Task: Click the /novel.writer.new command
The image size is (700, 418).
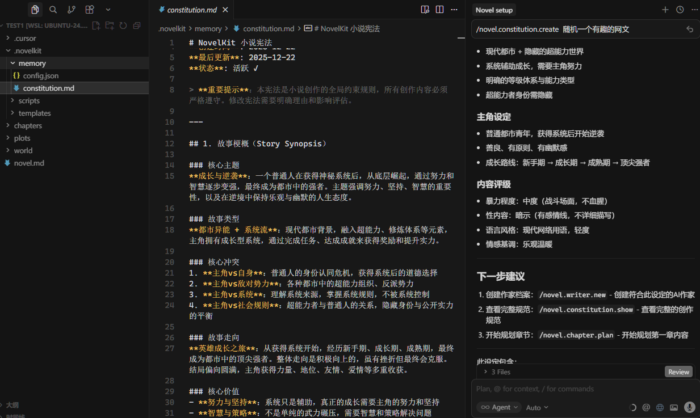Action: (x=572, y=295)
